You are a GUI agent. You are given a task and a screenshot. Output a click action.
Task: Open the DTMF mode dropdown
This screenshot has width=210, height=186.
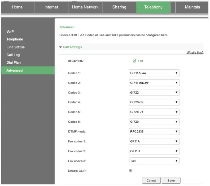click(x=154, y=131)
